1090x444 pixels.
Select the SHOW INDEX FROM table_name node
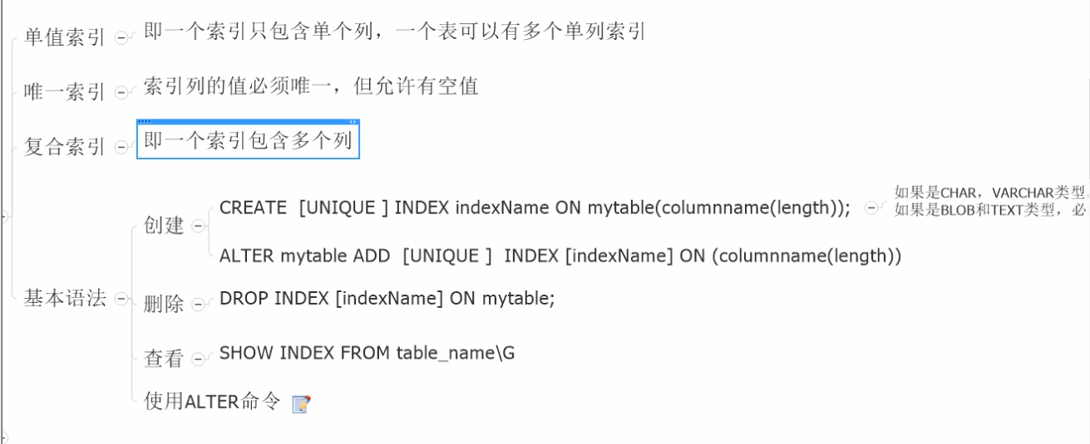coord(367,353)
